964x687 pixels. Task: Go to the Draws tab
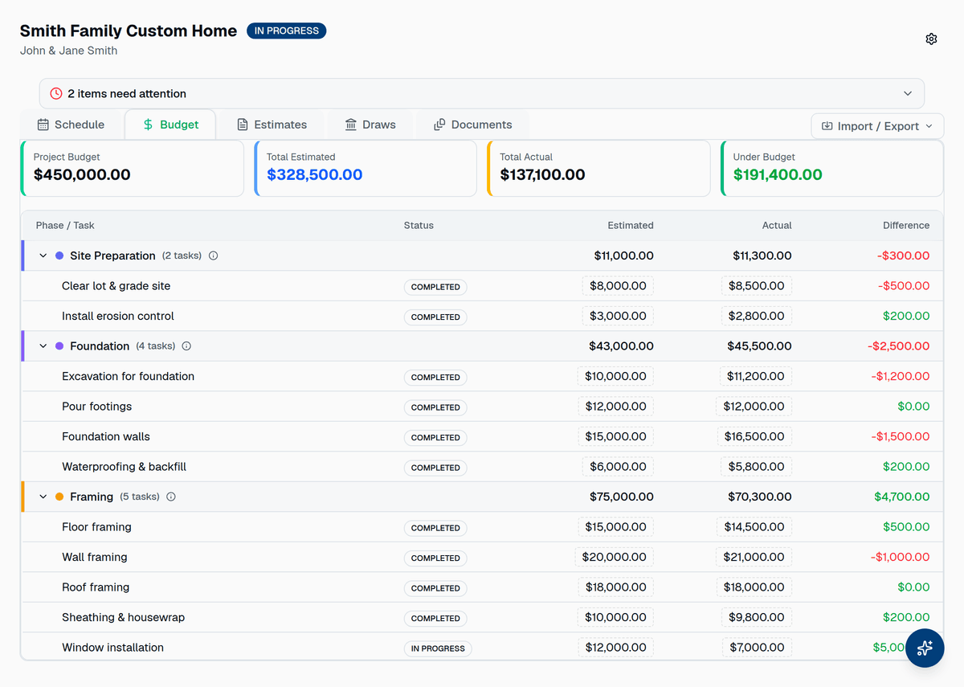(370, 125)
